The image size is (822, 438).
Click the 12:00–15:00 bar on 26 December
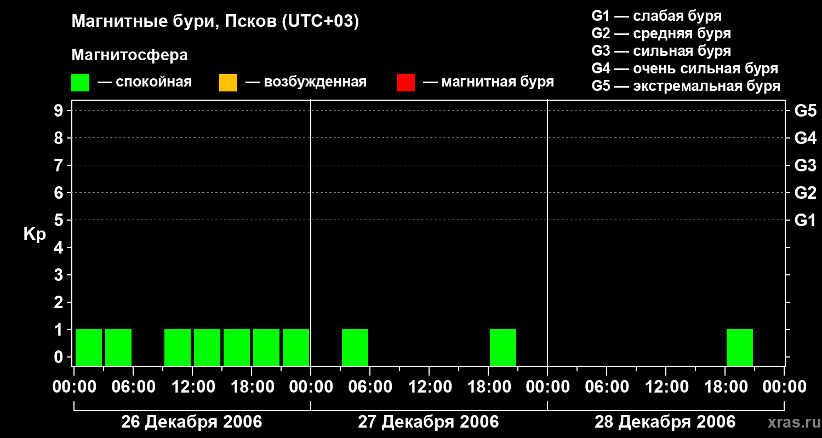pyautogui.click(x=207, y=347)
